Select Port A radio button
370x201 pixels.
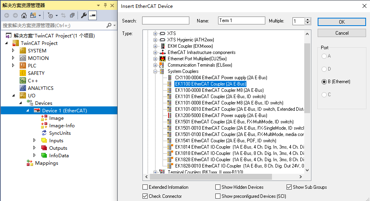324,56
